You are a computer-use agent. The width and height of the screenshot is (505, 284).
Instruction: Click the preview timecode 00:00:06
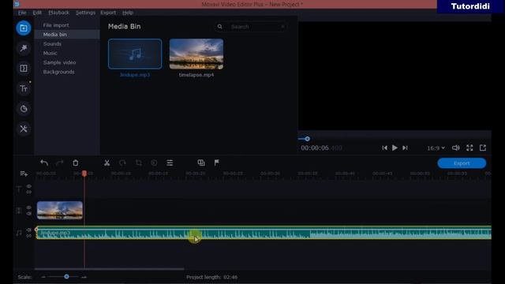pyautogui.click(x=315, y=148)
